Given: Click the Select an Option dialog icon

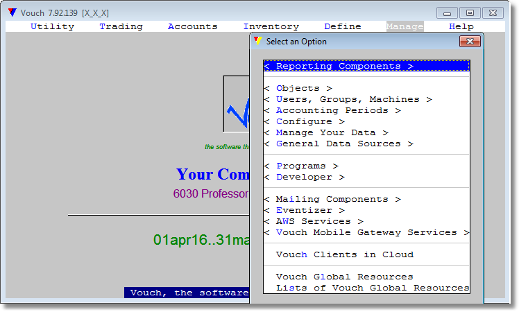Looking at the screenshot, I should (x=258, y=42).
